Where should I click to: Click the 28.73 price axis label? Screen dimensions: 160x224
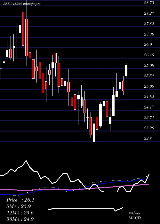(x=149, y=3)
